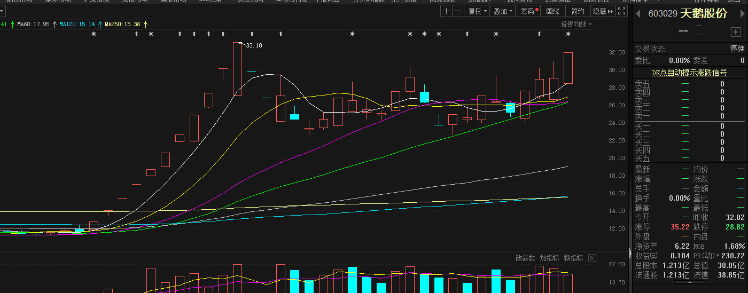Open the 叠加 overlay dropdown
Image resolution: width=748 pixels, height=293 pixels.
[x=502, y=11]
